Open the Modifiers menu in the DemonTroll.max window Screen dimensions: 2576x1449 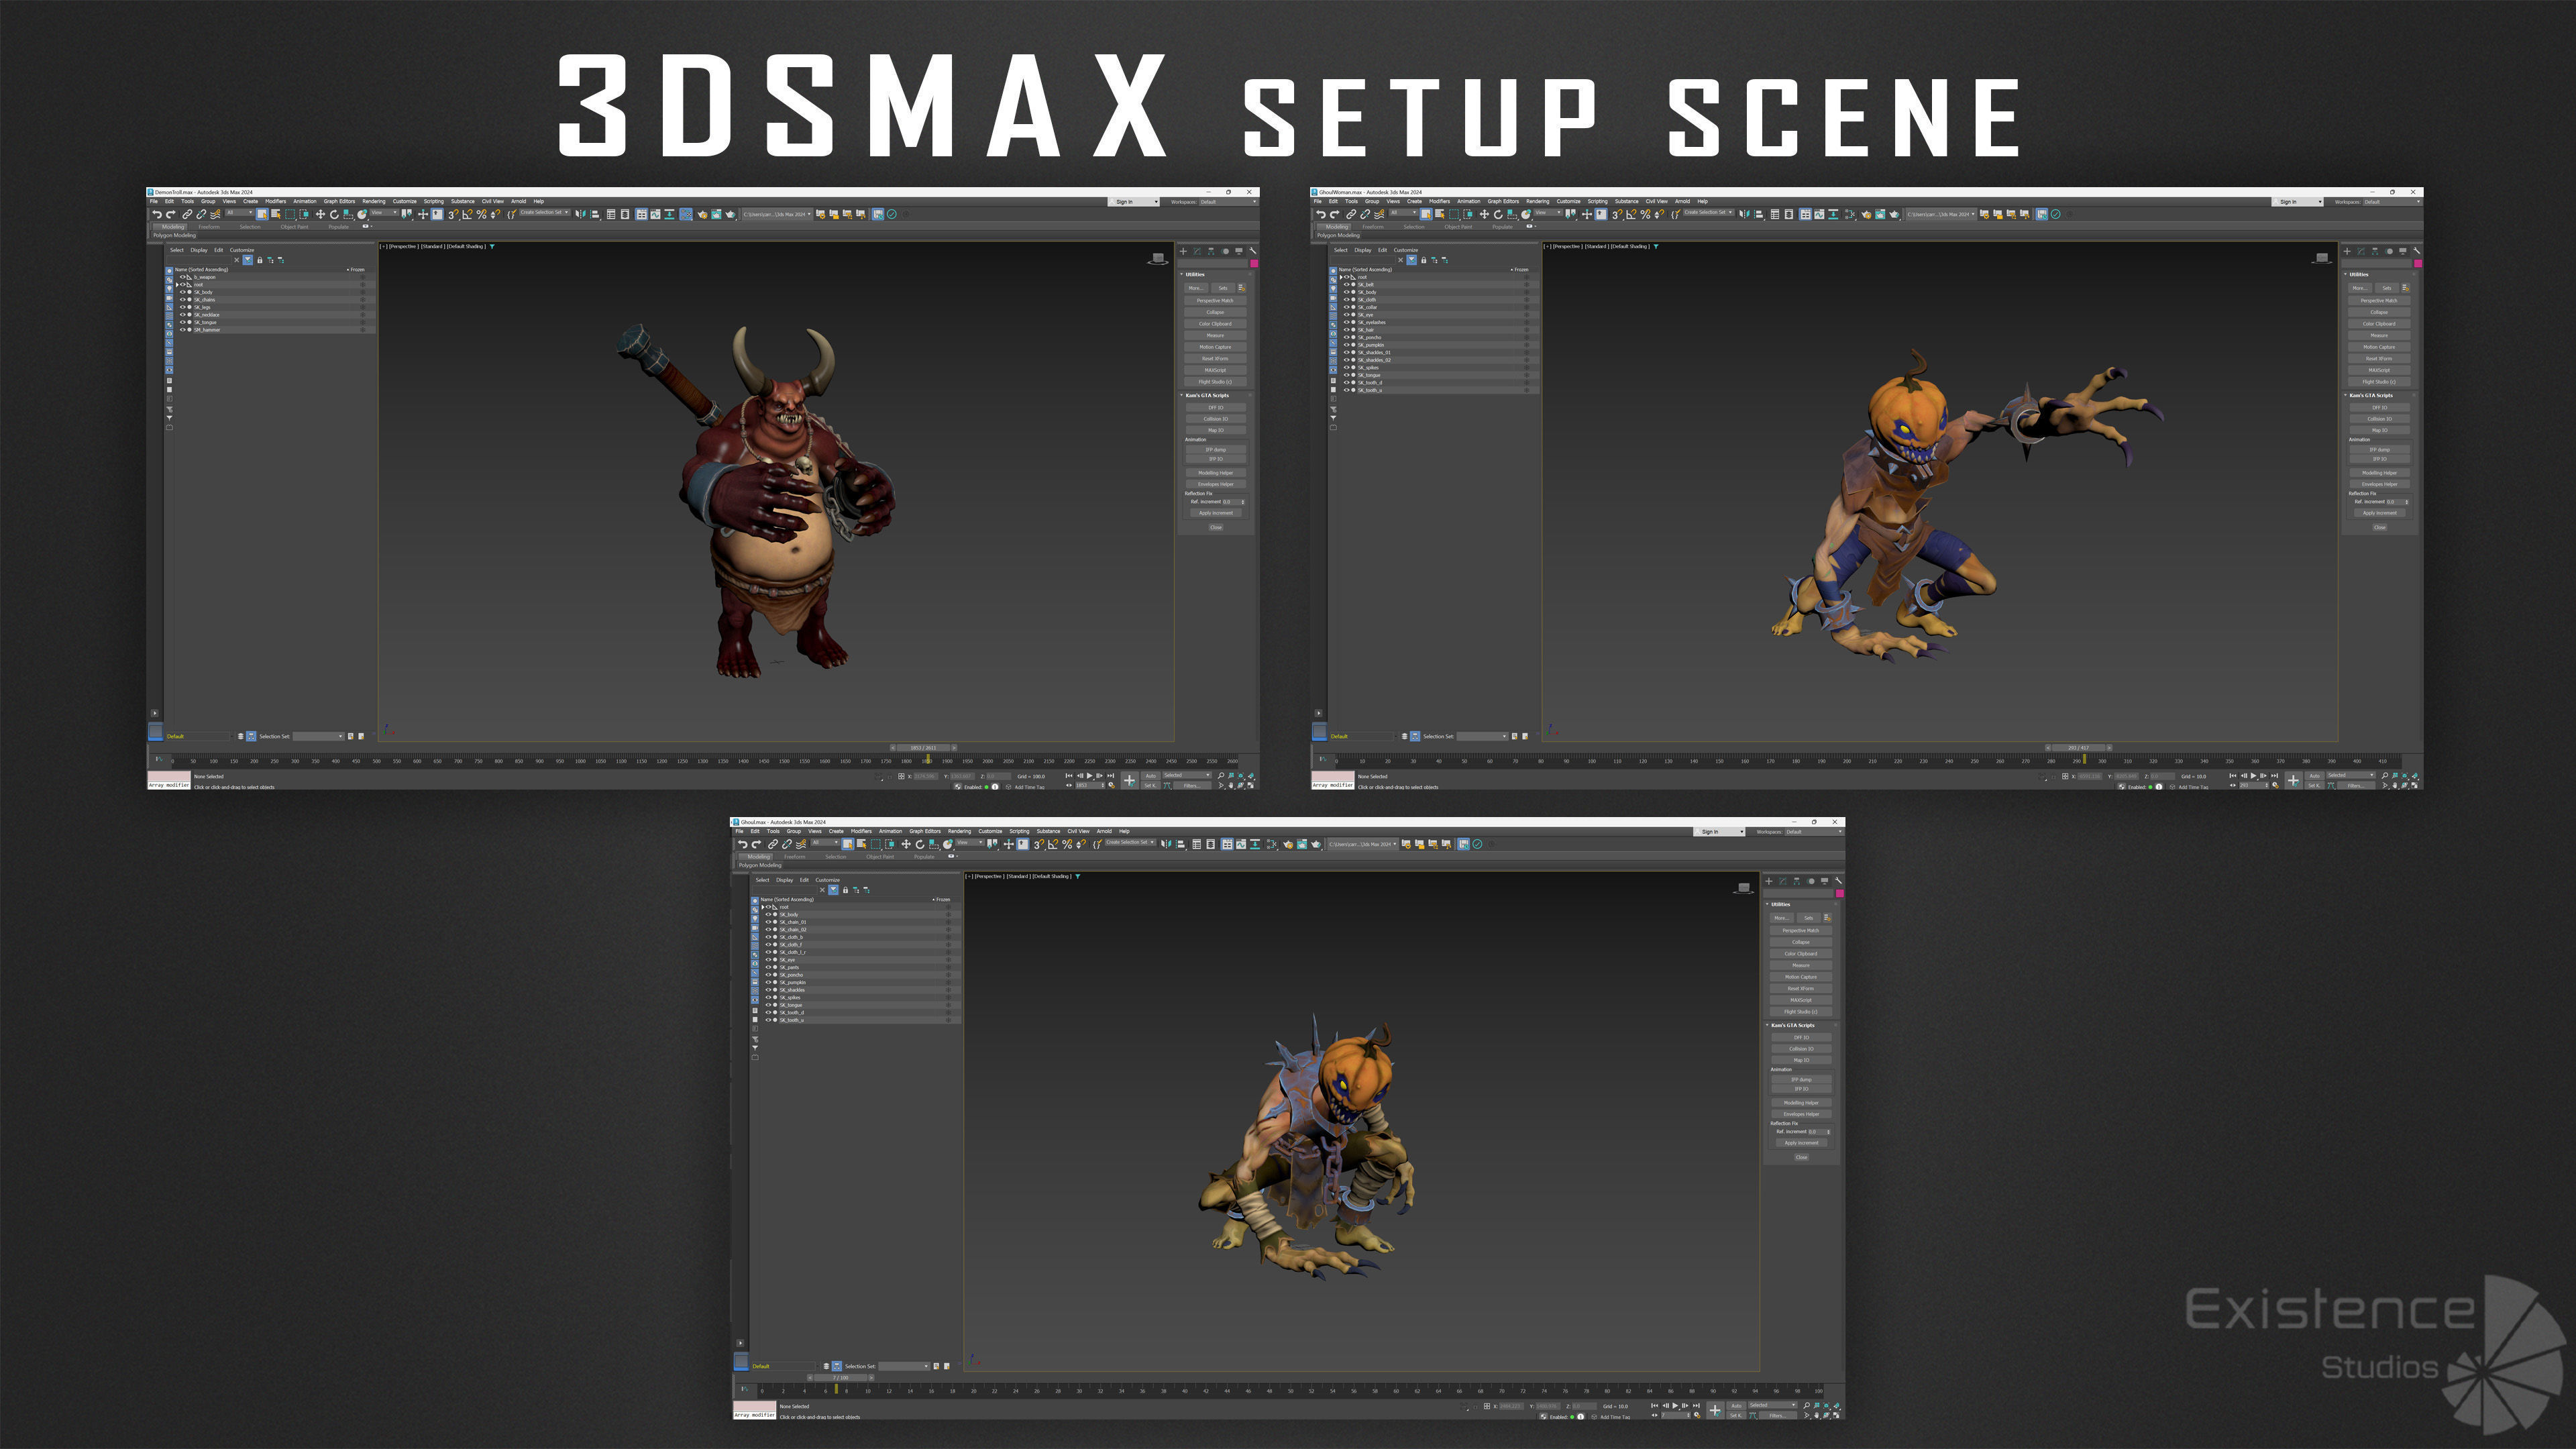(x=275, y=201)
